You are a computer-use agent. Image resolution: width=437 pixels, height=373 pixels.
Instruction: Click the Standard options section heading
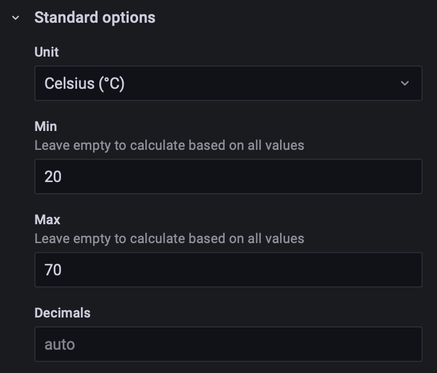(95, 18)
